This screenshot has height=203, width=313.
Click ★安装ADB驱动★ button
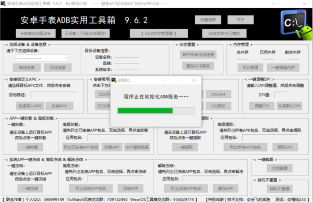click(35, 33)
